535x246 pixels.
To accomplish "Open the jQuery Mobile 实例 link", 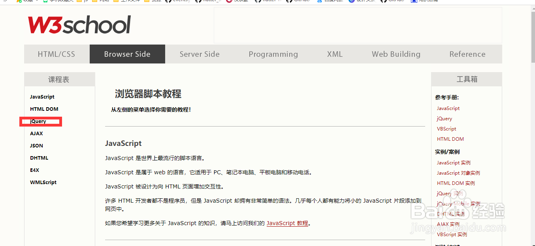I will click(x=458, y=204).
